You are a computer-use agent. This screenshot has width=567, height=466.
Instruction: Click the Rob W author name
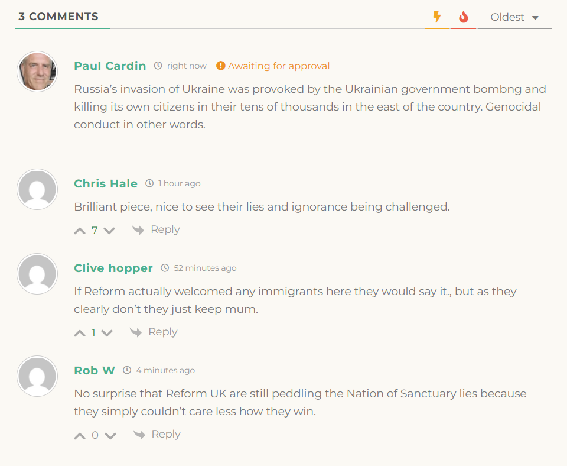click(94, 370)
